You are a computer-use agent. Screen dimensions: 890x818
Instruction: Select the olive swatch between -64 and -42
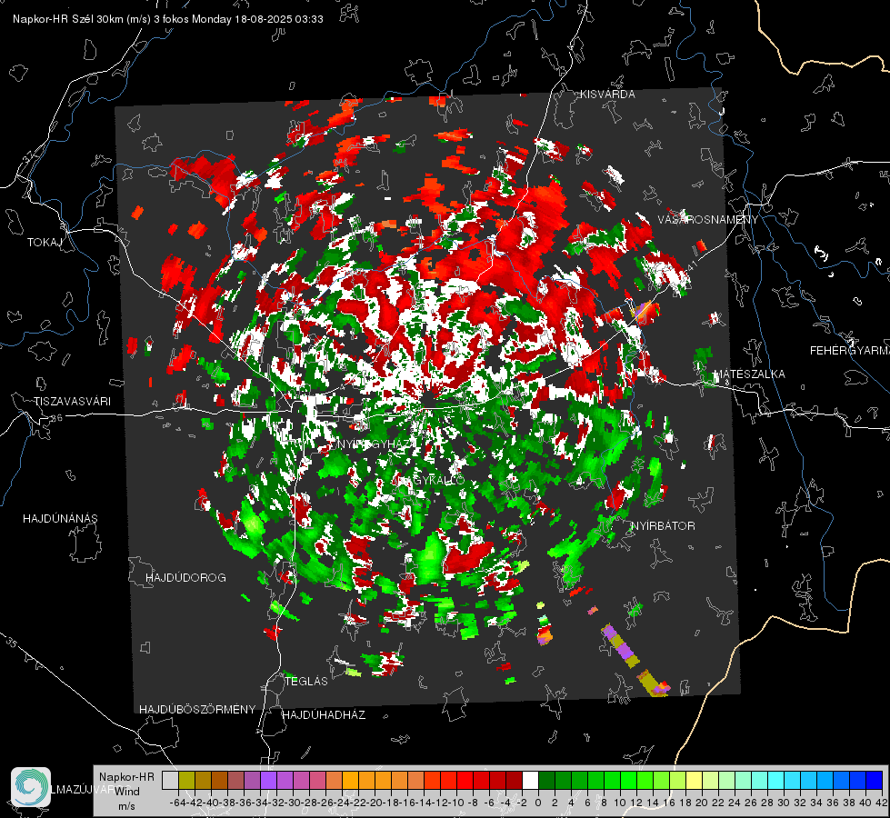click(x=186, y=780)
